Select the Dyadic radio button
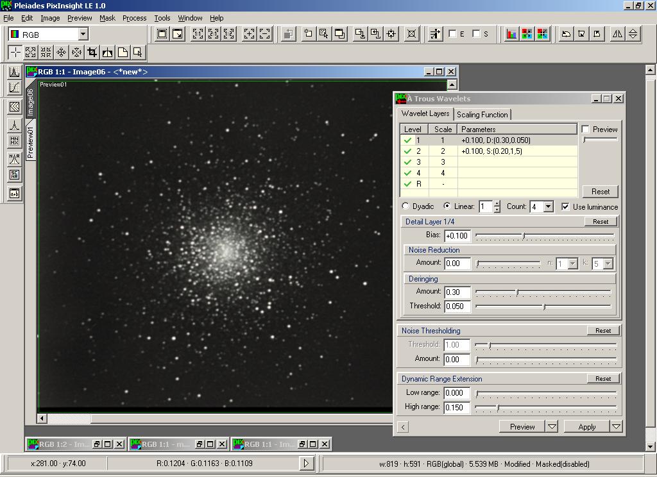This screenshot has height=477, width=657. pyautogui.click(x=405, y=206)
